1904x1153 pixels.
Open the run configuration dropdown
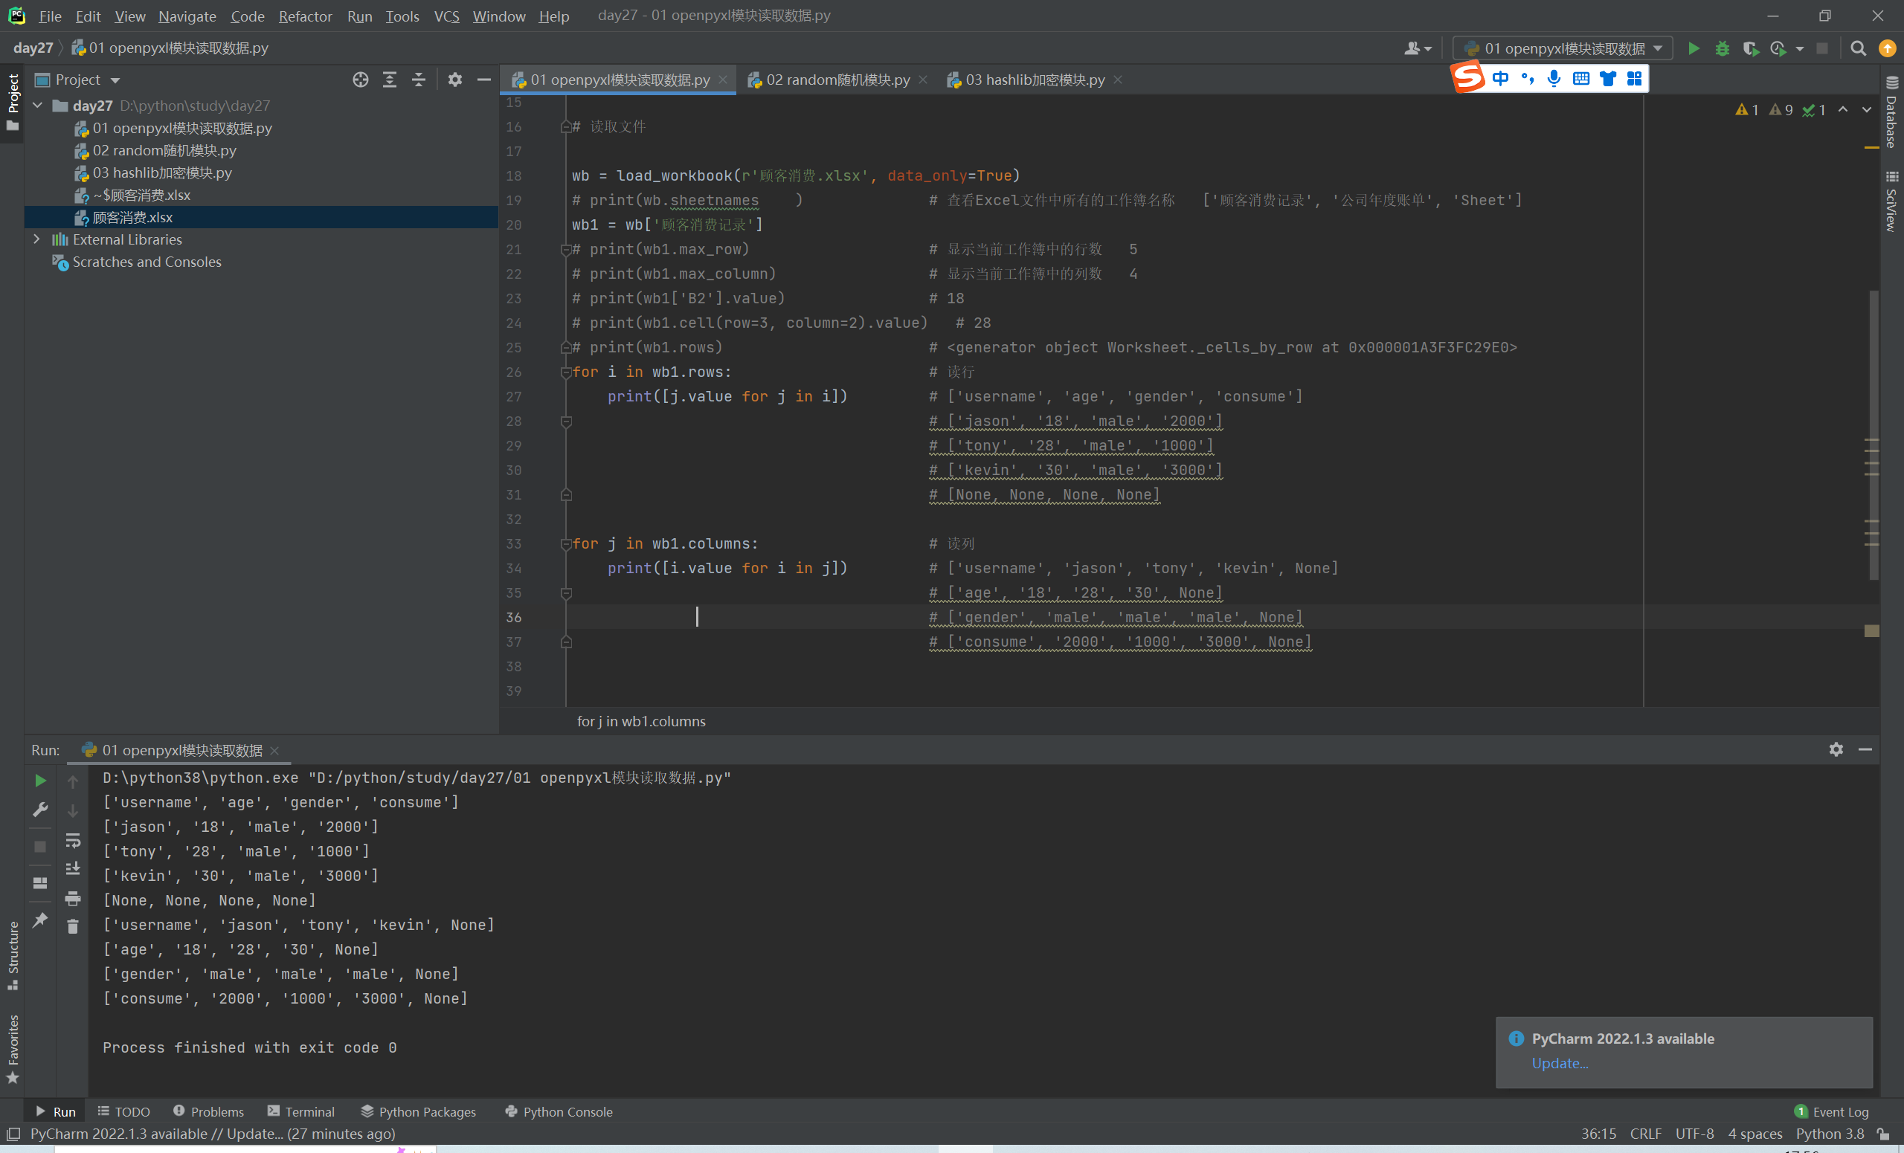pyautogui.click(x=1657, y=48)
